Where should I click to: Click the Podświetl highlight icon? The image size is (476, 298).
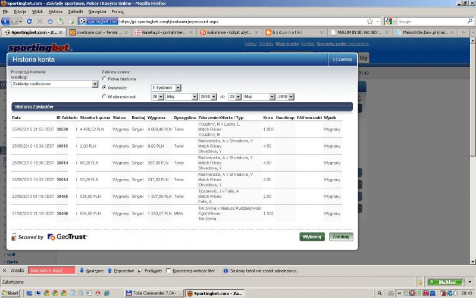pyautogui.click(x=140, y=271)
